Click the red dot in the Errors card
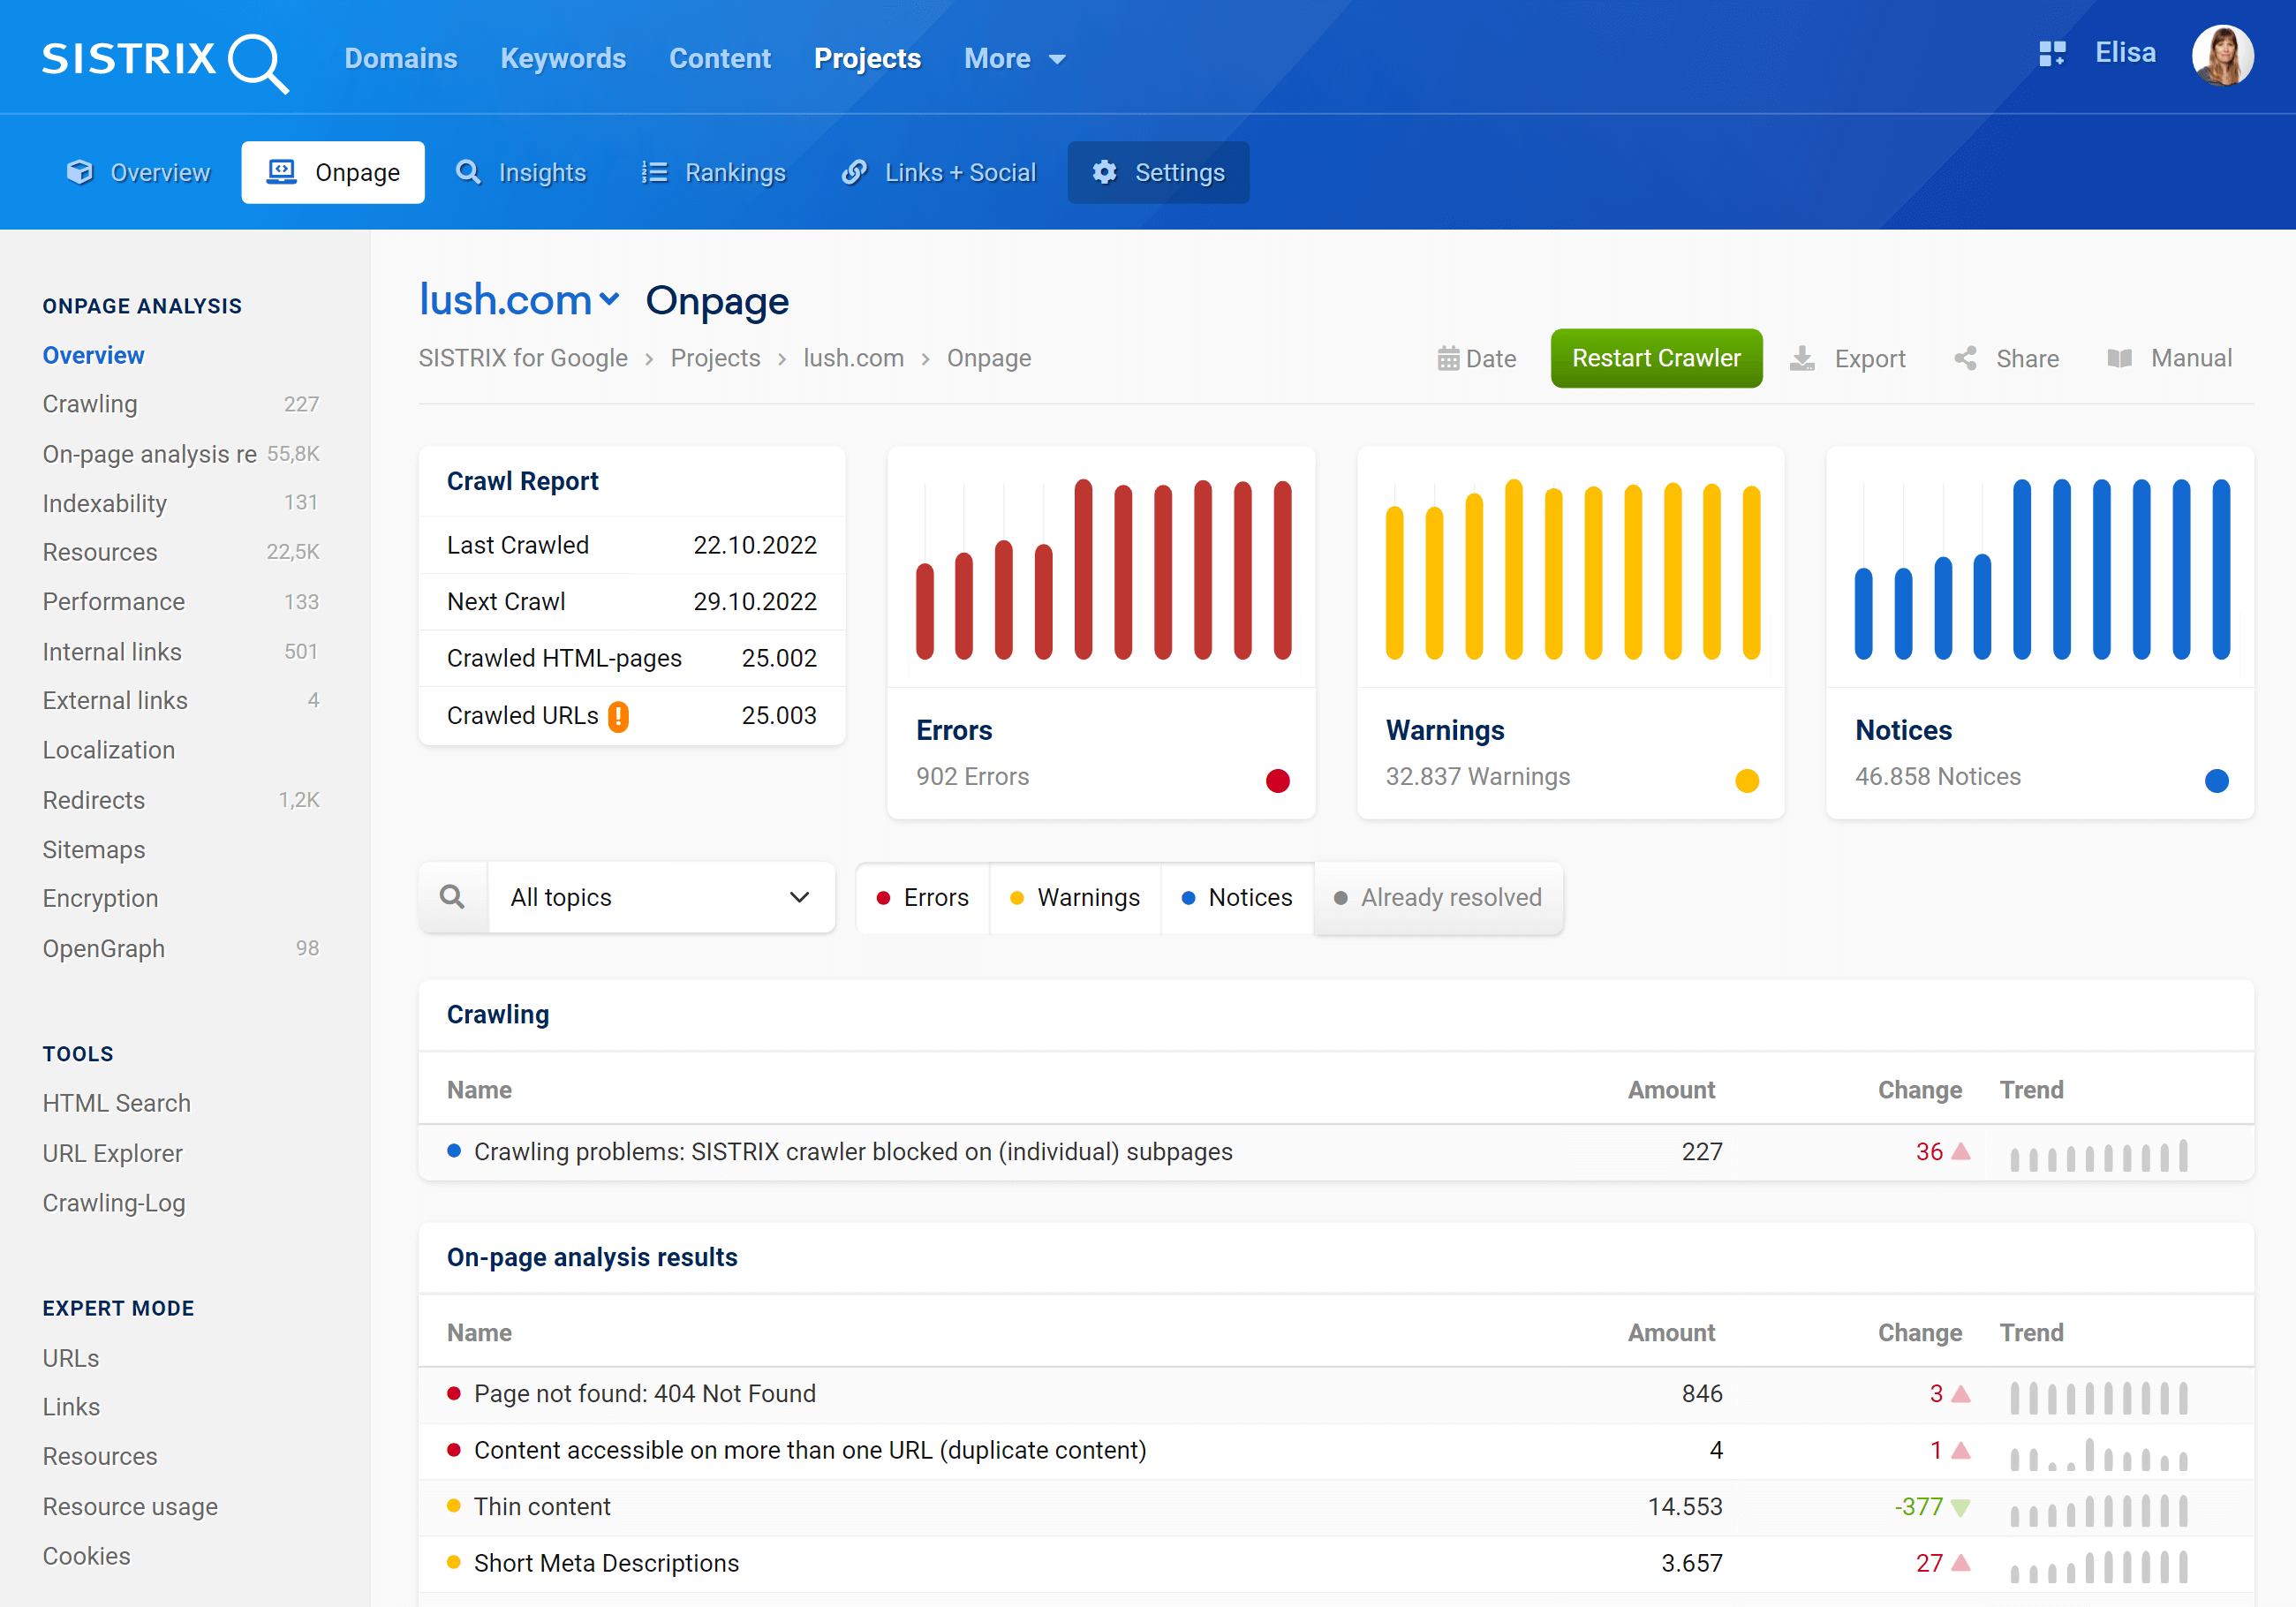Image resolution: width=2296 pixels, height=1607 pixels. coord(1277,780)
